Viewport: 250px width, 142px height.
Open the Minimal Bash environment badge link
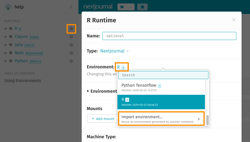click(x=34, y=53)
